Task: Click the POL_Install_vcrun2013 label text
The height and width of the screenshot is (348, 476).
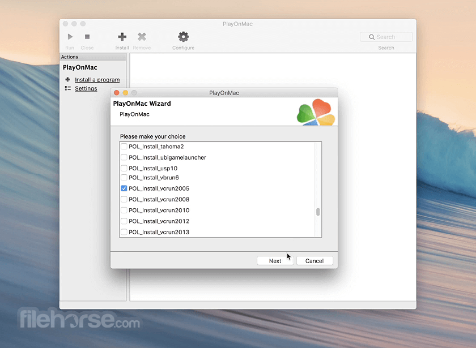Action: point(159,232)
